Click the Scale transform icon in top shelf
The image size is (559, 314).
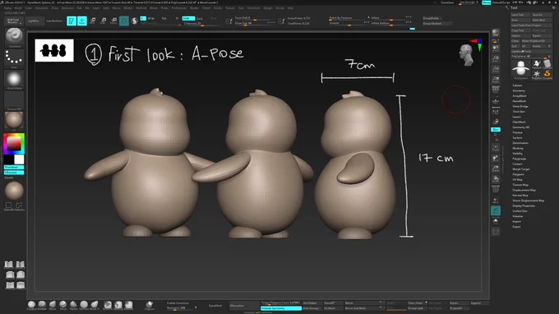coord(103,21)
